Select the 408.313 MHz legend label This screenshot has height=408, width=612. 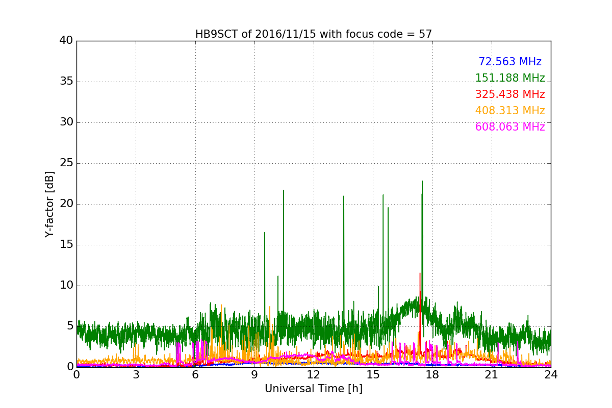coord(510,111)
